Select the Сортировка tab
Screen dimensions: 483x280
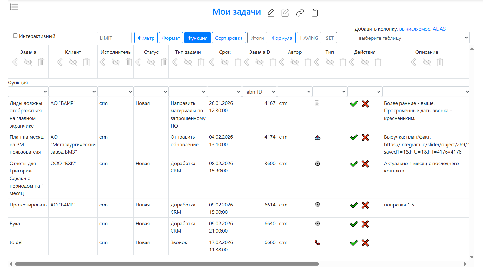[229, 38]
